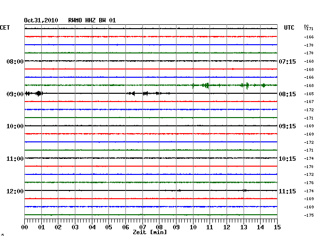Viewport: 316px width, 240px height.
Task: Click minute tick label 11
Action: coord(210,227)
